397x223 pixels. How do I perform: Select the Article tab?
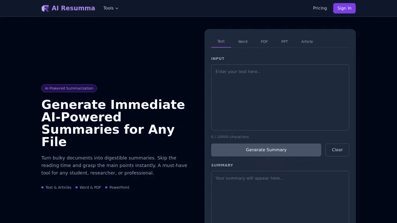(x=307, y=41)
